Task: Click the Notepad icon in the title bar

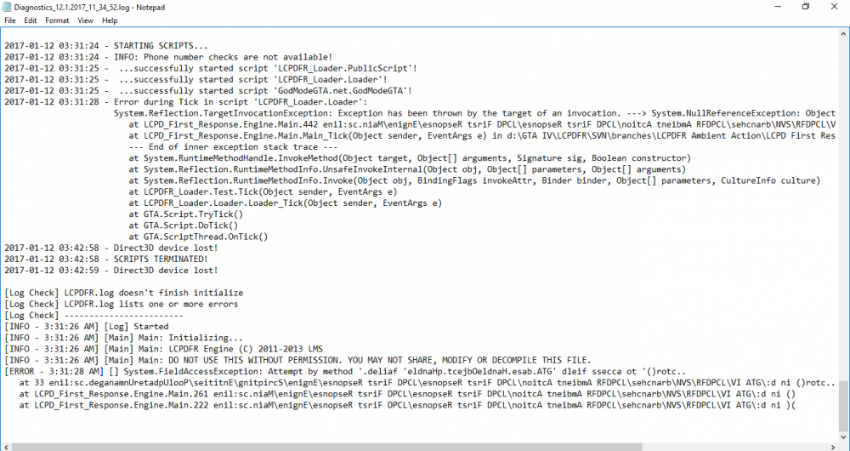Action: (7, 7)
